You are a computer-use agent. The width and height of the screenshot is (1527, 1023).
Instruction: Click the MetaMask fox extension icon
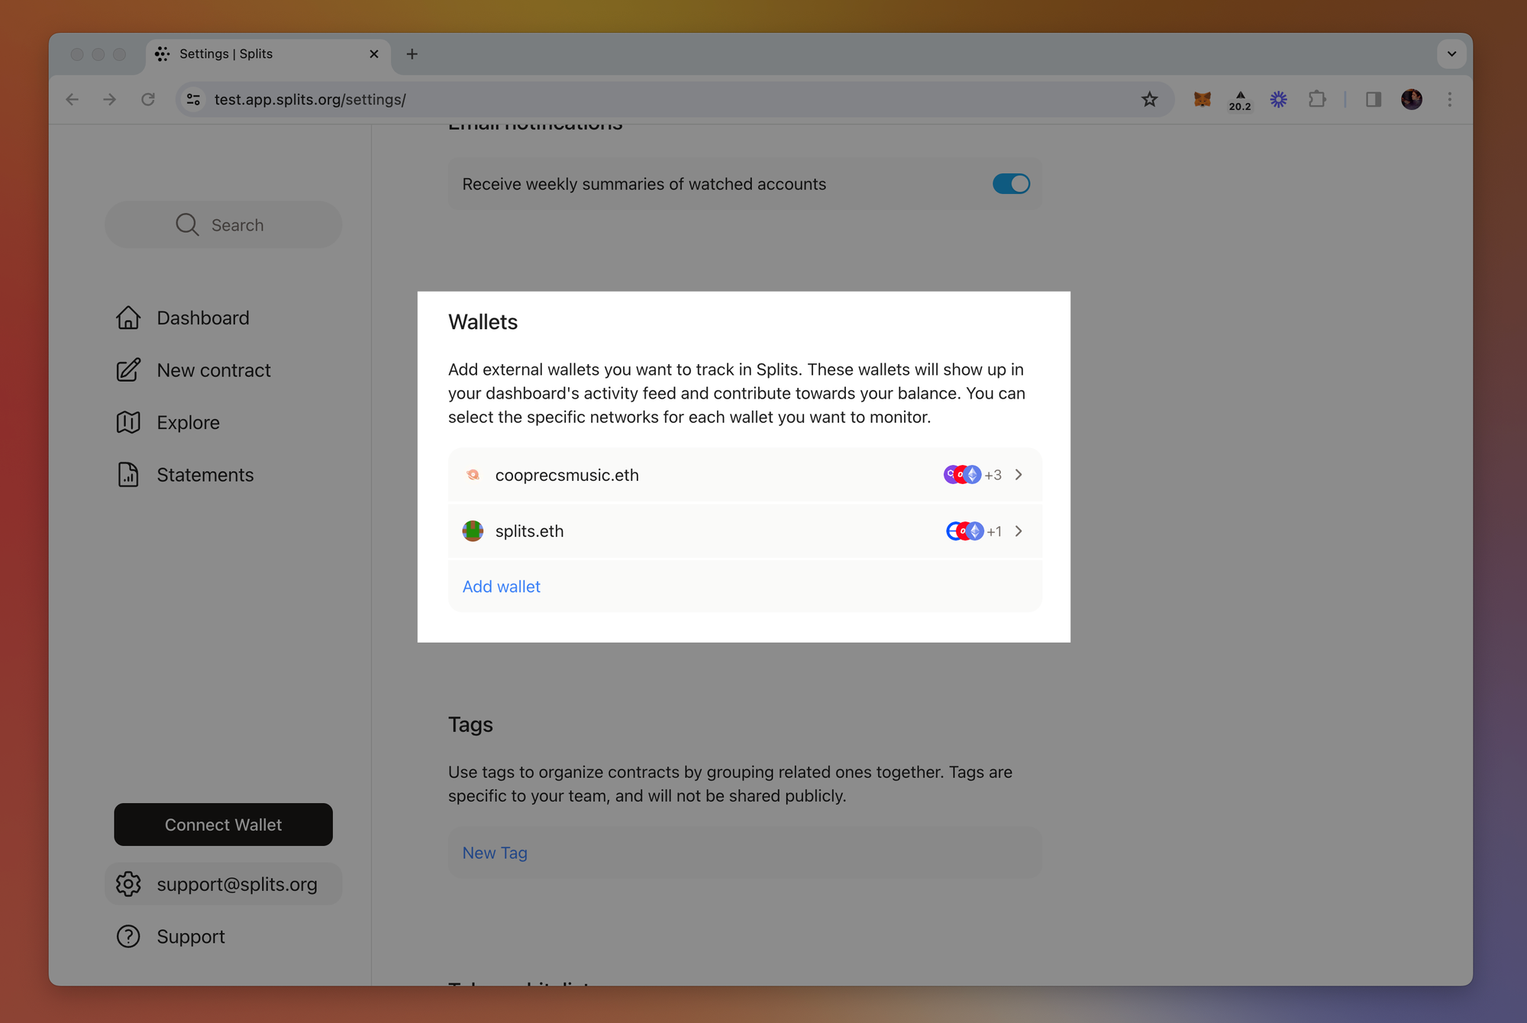pyautogui.click(x=1202, y=99)
